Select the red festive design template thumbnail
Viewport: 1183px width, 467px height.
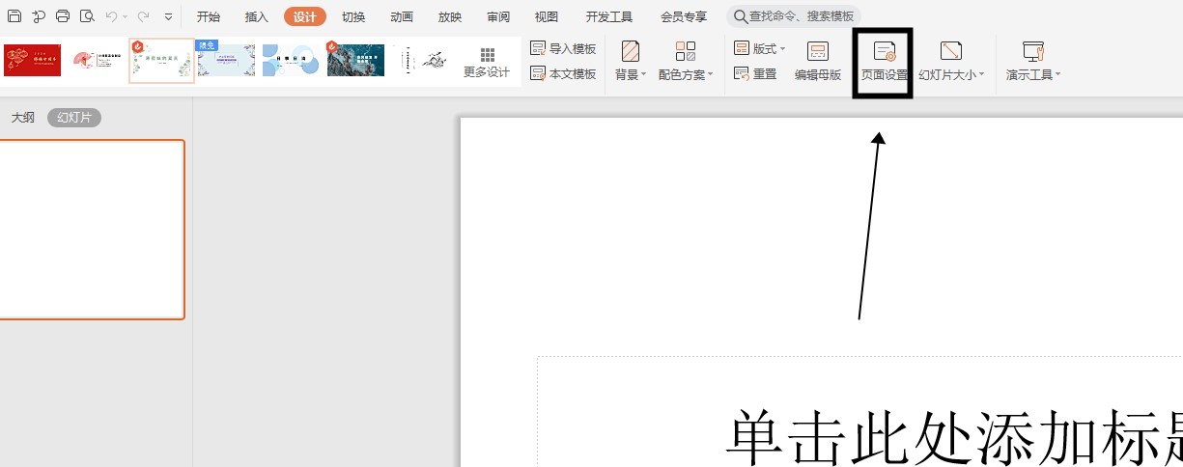click(32, 61)
